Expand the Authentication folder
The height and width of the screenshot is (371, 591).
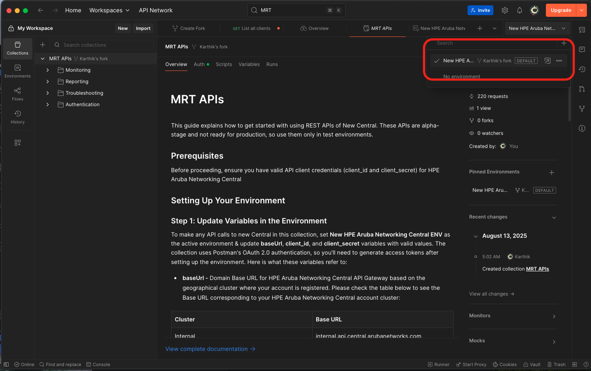(x=48, y=105)
